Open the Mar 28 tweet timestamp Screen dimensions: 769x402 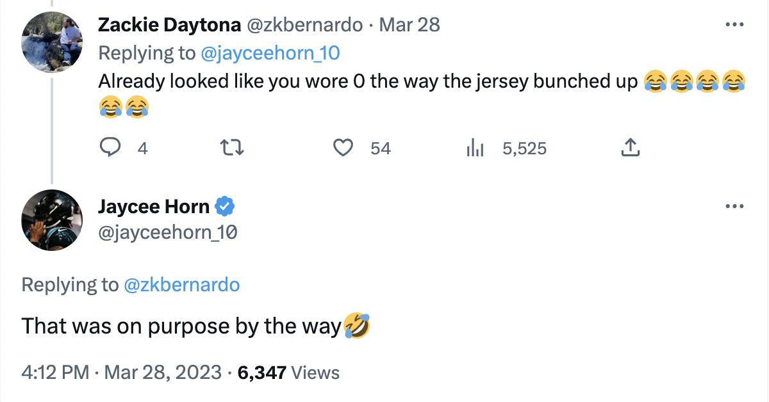pyautogui.click(x=409, y=25)
